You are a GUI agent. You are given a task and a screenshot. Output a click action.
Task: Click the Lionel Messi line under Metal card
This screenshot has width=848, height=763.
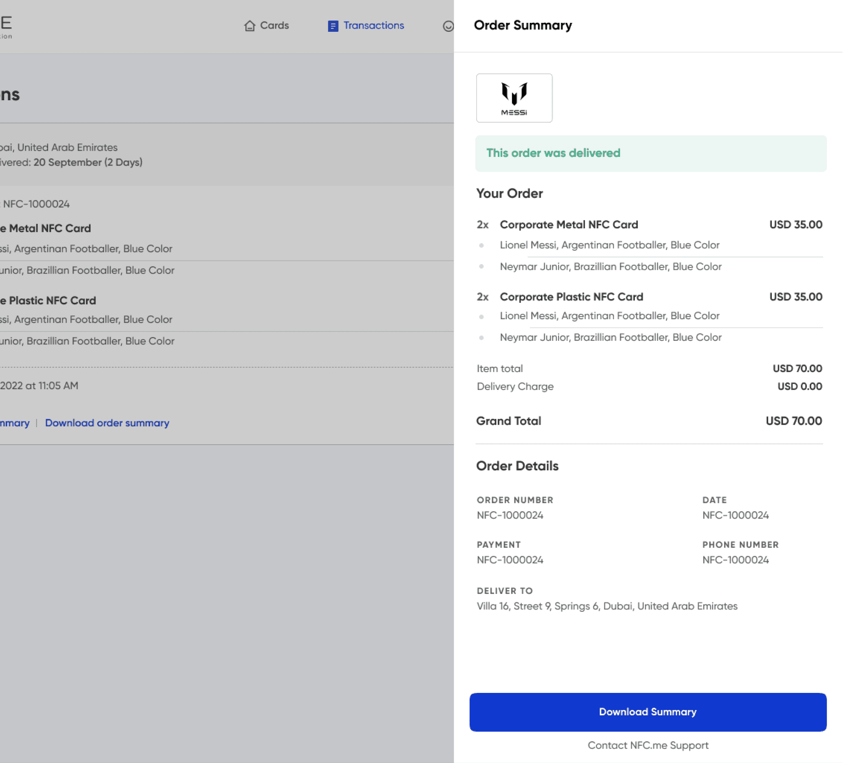click(609, 245)
